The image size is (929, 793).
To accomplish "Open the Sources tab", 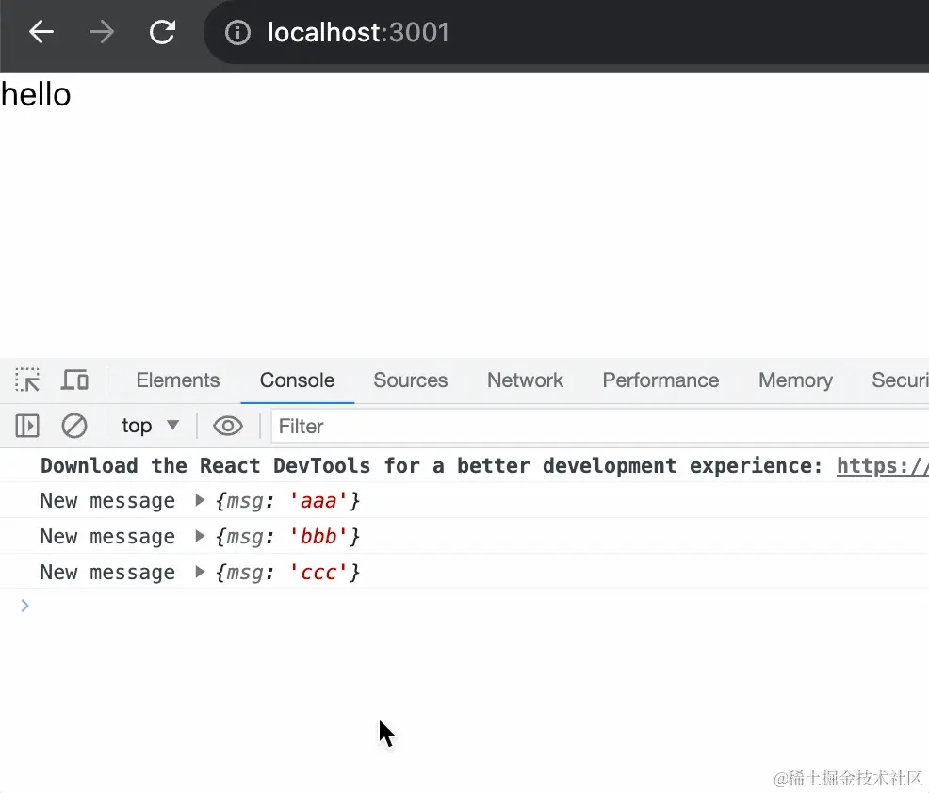I will point(411,380).
